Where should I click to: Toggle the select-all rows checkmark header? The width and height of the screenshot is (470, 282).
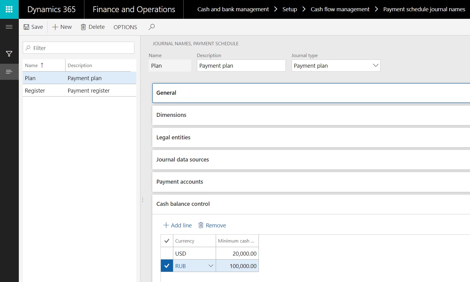point(167,241)
